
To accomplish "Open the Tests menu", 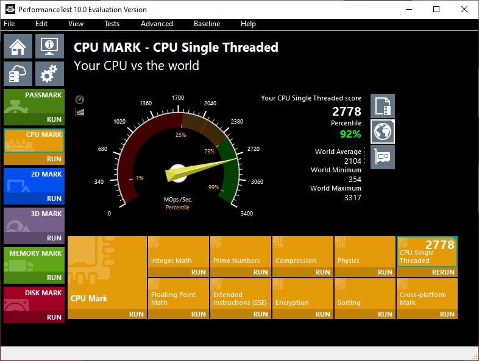I will (x=112, y=24).
